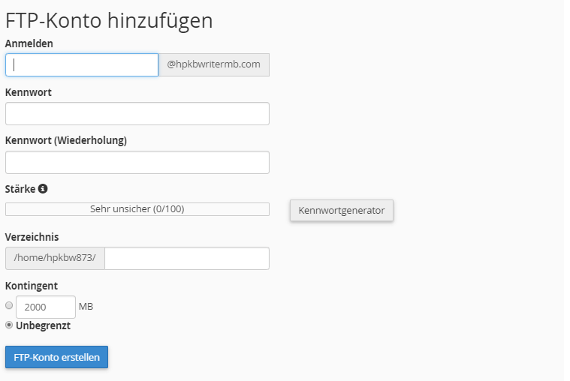Click the FTP-Konto hinzufügen heading
Viewport: 570px width, 381px height.
[109, 21]
